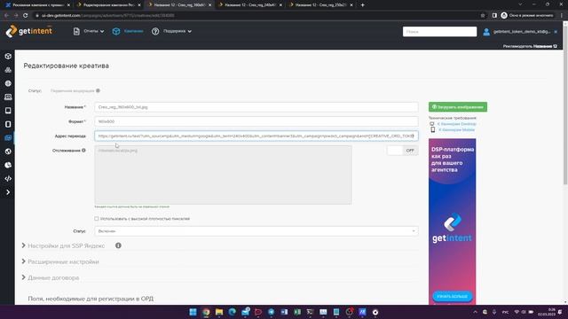This screenshot has height=319, width=568.
Task: Click the info icon next to Отслеживание
Action: 83,151
